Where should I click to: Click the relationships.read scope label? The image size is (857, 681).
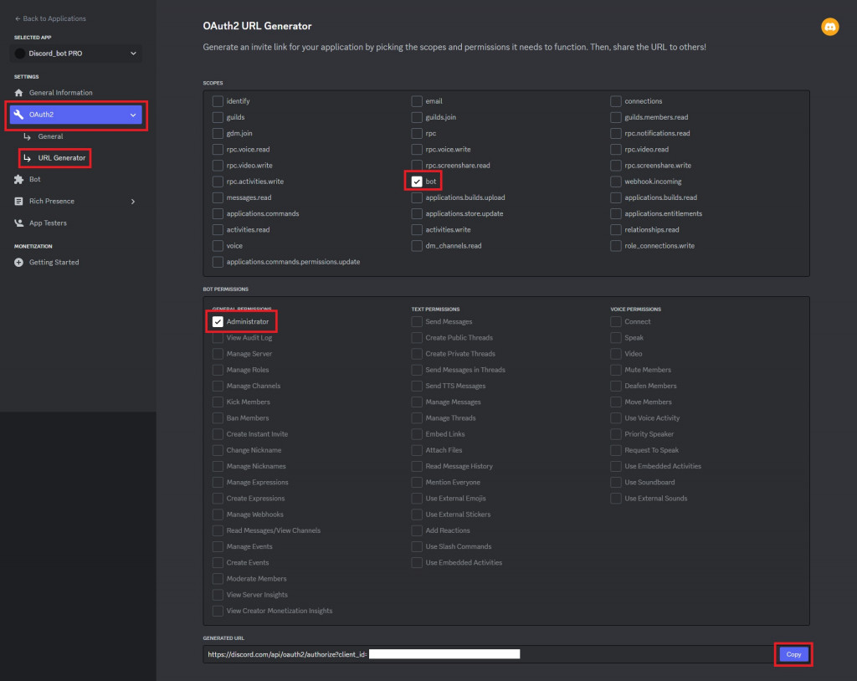(651, 230)
